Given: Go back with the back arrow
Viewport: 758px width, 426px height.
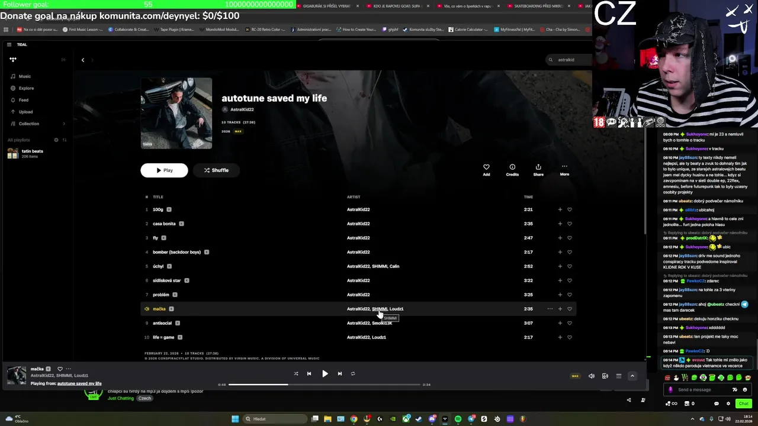Looking at the screenshot, I should click(83, 60).
